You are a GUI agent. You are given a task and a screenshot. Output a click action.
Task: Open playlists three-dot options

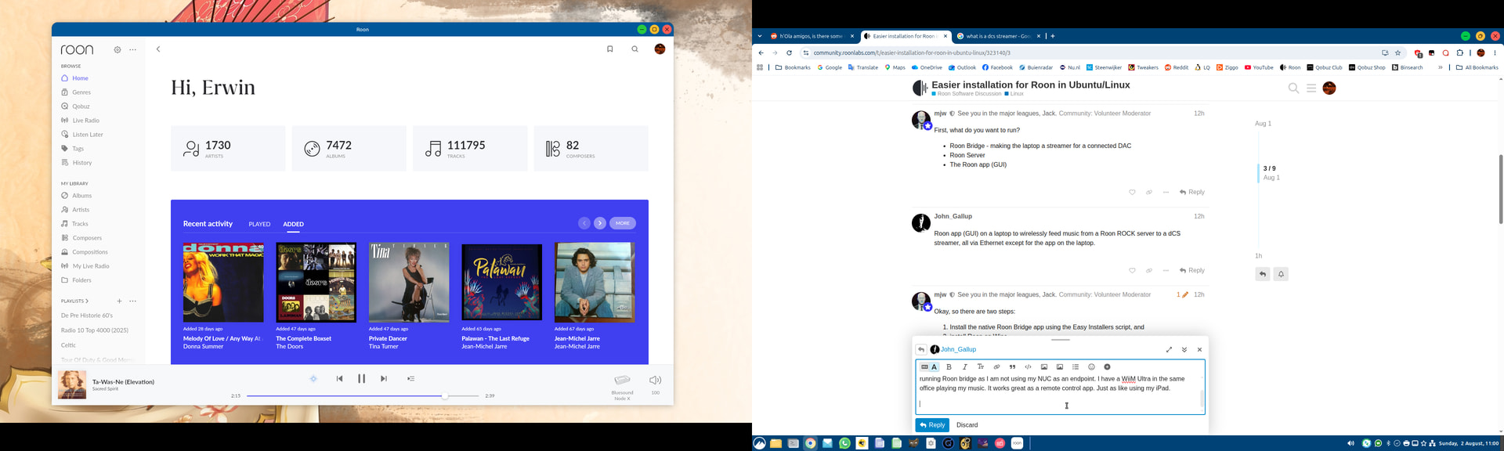tap(132, 301)
